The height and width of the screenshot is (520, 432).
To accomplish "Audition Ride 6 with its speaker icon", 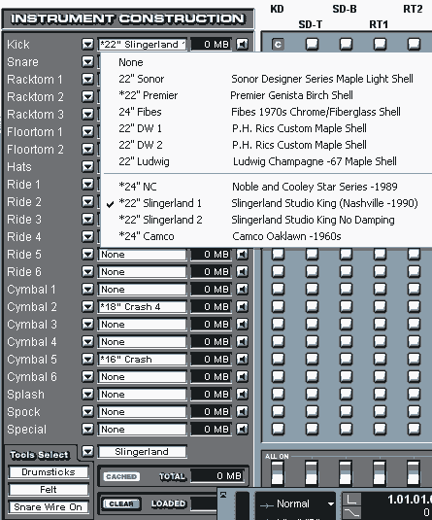I will point(242,272).
